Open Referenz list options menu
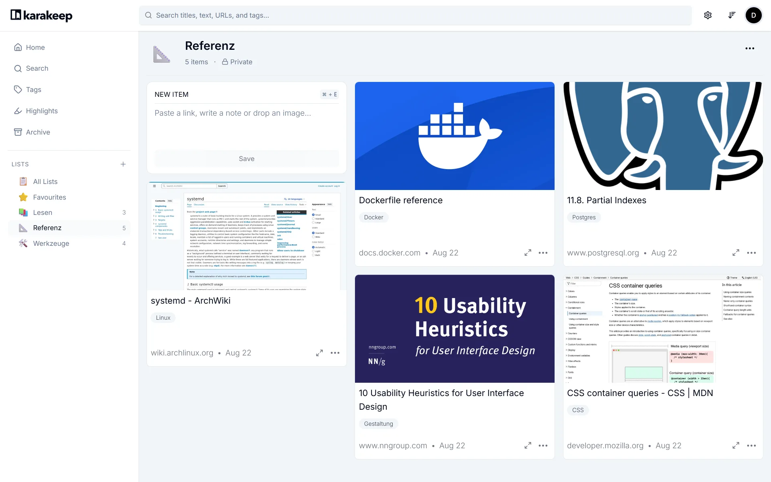This screenshot has height=482, width=771. click(750, 48)
